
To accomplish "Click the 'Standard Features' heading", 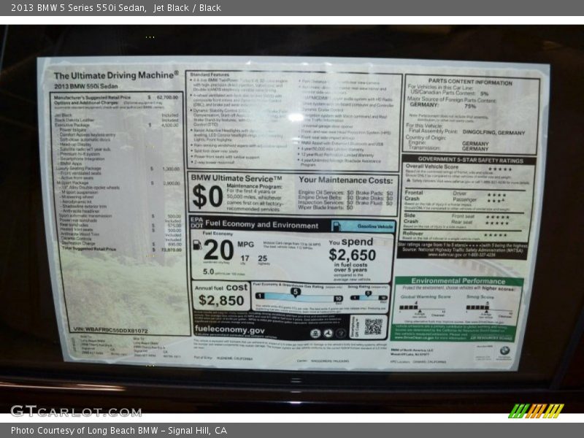I will pyautogui.click(x=210, y=75).
